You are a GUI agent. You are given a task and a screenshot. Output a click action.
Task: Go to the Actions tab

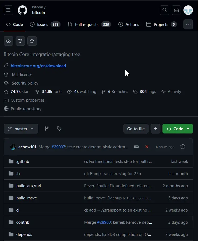coord(129,24)
